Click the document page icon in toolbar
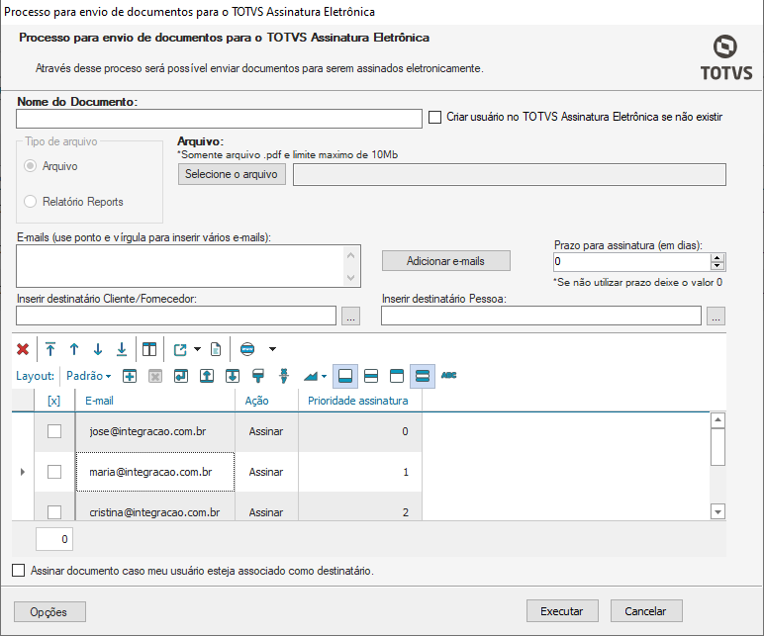The image size is (764, 636). [x=216, y=349]
